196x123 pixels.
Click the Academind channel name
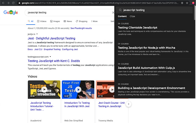36,121
